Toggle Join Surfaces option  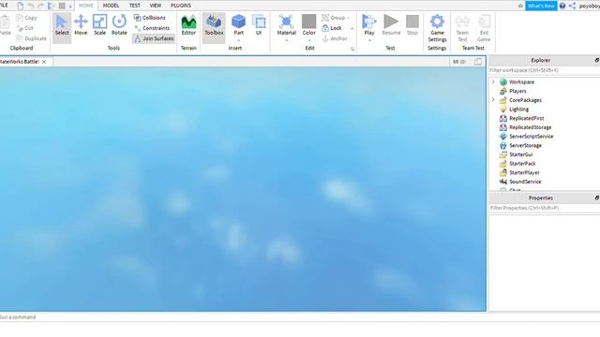154,38
